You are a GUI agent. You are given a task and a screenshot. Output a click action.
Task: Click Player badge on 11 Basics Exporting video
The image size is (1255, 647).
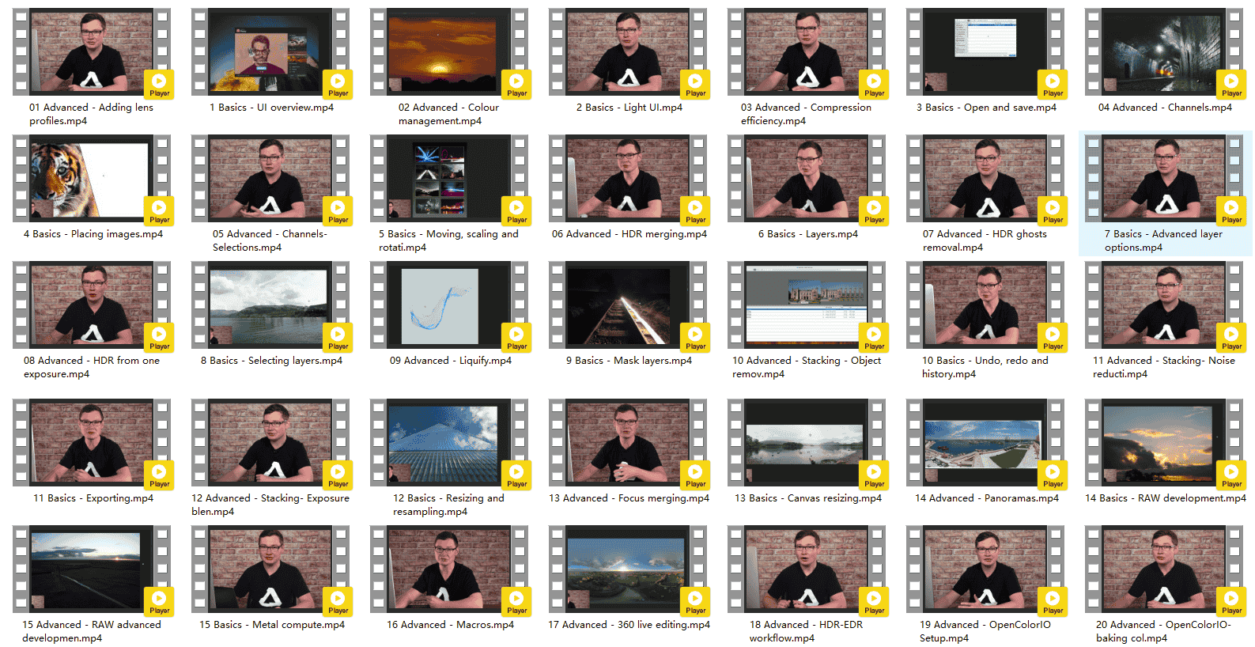[159, 475]
